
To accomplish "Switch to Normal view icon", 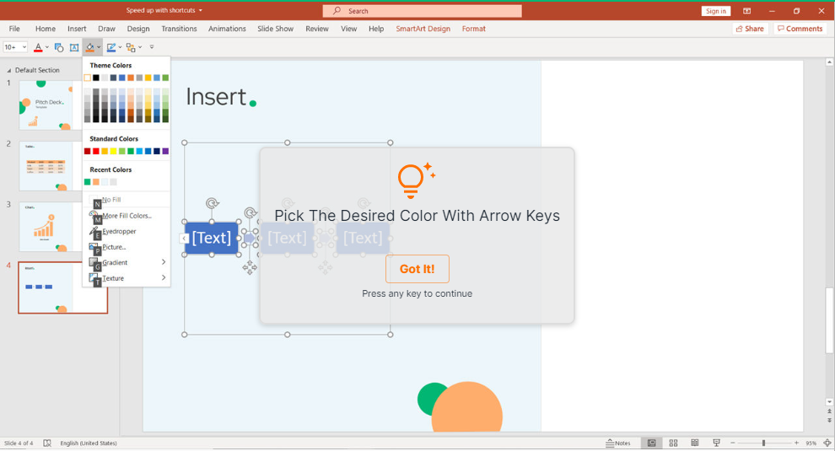I will pyautogui.click(x=651, y=443).
